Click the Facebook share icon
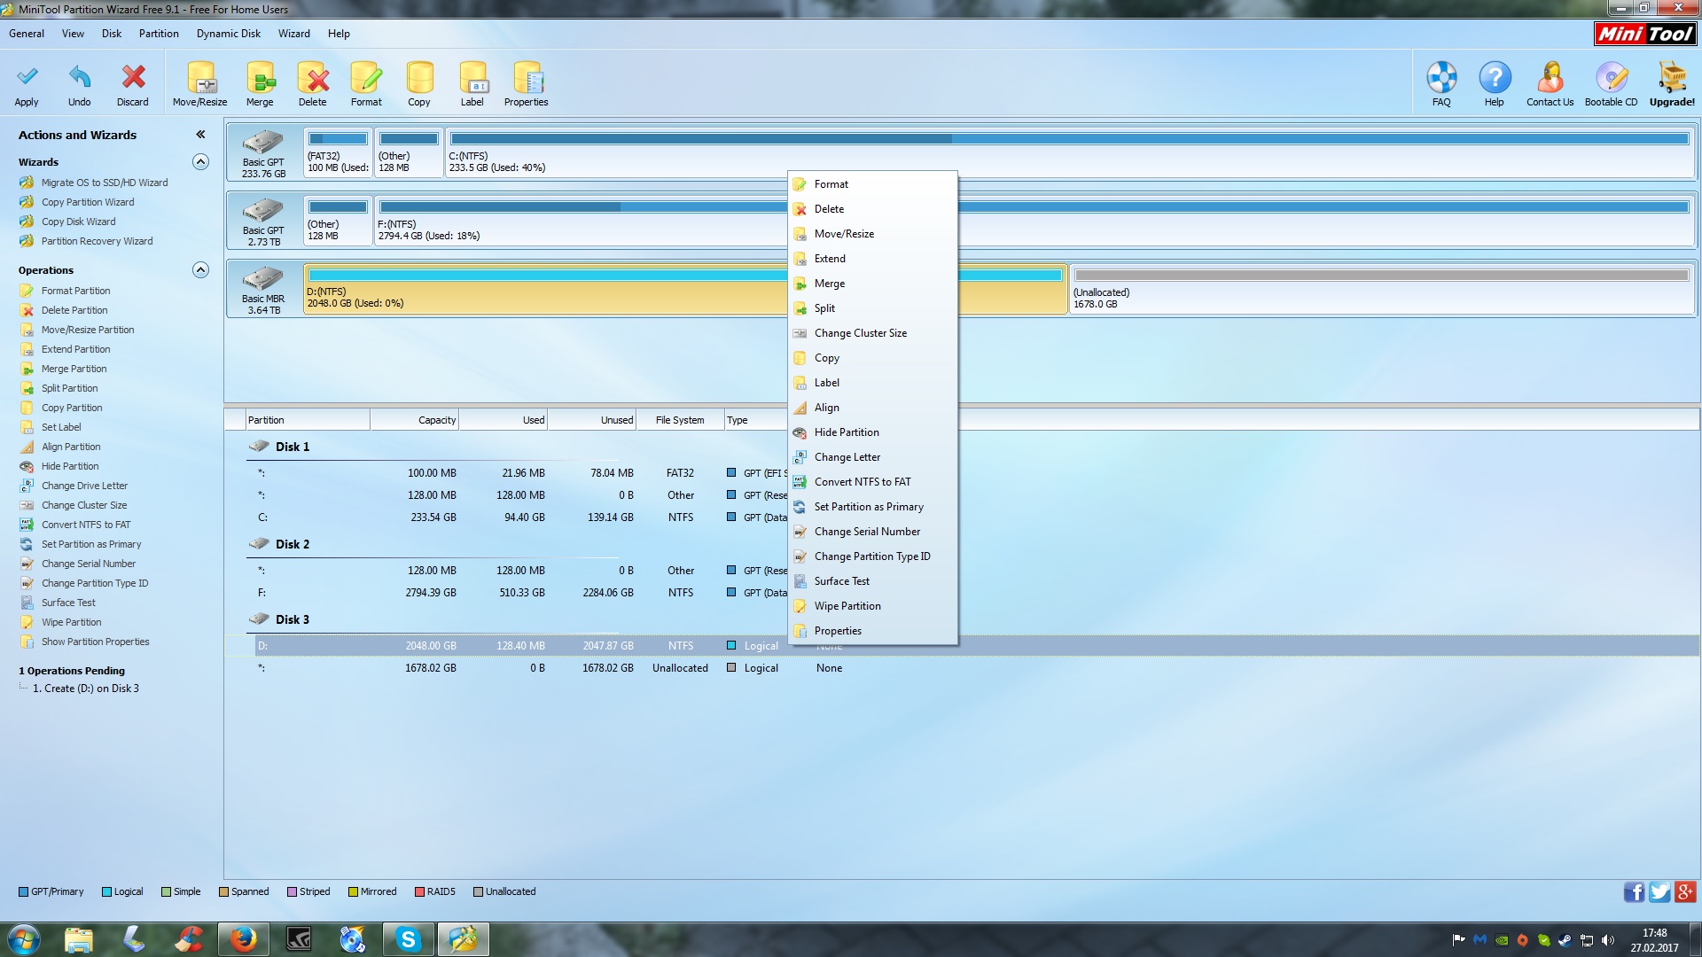This screenshot has height=957, width=1702. pyautogui.click(x=1633, y=892)
